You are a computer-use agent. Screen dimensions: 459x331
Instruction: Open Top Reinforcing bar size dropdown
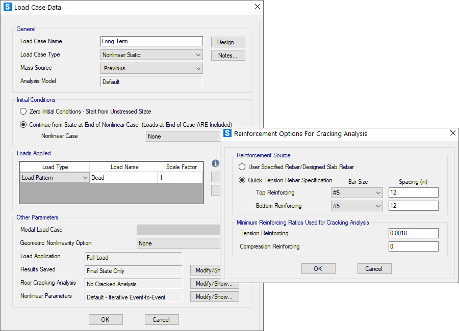click(356, 193)
